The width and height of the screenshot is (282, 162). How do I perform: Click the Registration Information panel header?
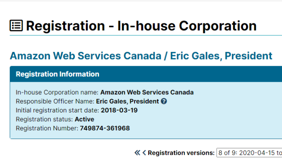click(x=146, y=74)
